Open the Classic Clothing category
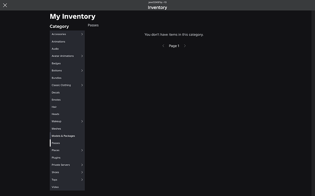 pyautogui.click(x=67, y=85)
